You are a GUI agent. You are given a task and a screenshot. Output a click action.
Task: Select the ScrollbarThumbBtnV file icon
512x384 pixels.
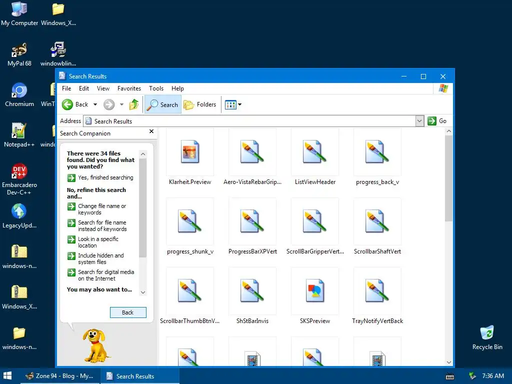coord(190,291)
